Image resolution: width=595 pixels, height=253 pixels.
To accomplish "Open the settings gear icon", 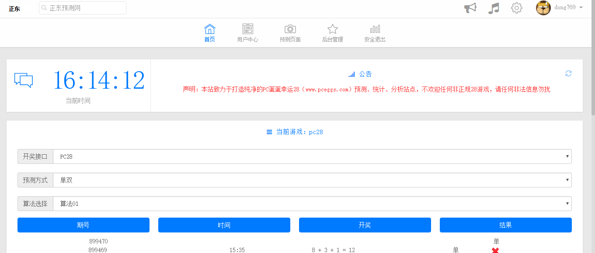I will [516, 7].
